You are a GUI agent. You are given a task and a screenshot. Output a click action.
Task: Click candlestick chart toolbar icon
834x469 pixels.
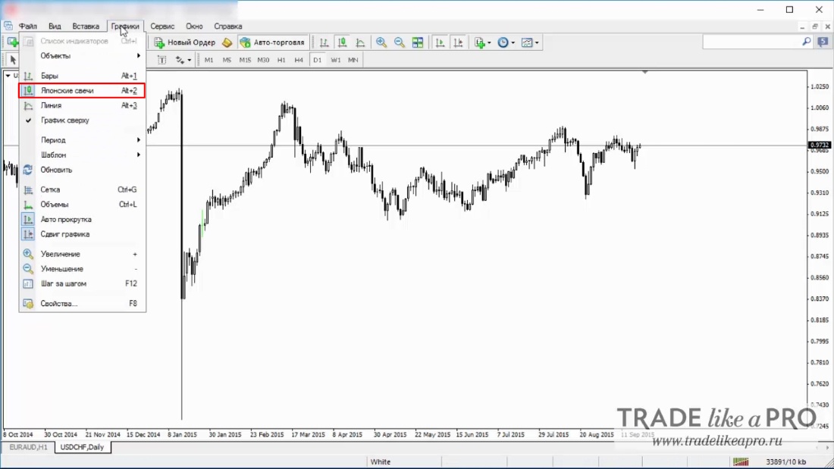(x=342, y=42)
